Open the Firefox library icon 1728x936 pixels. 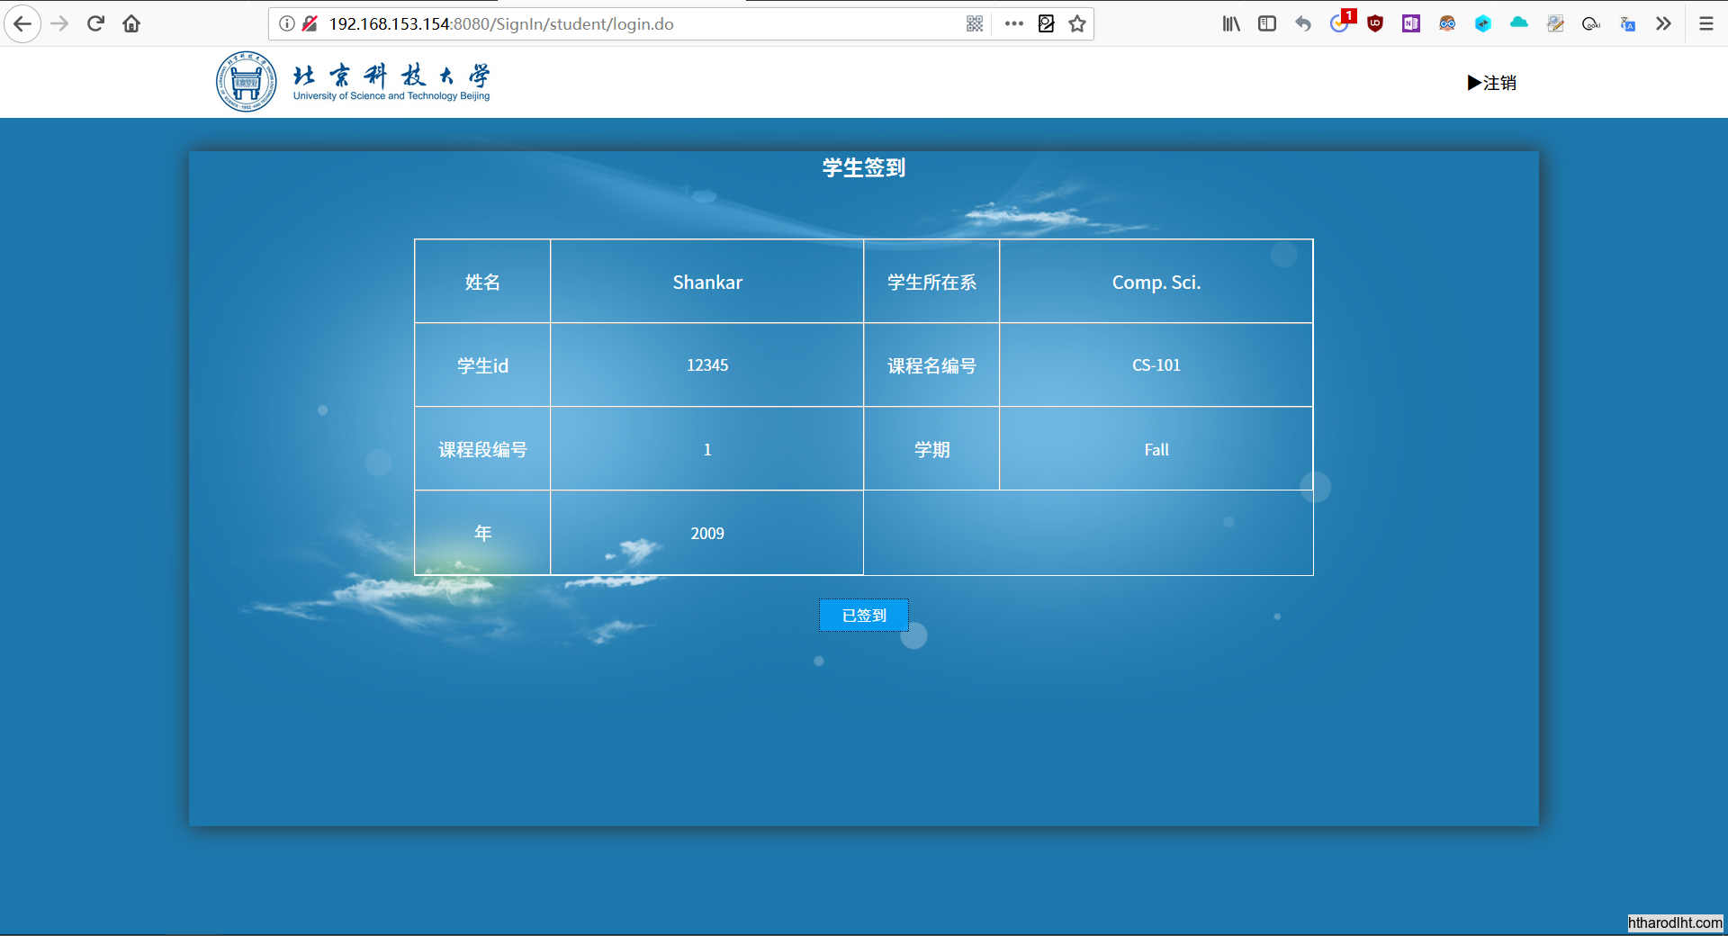pyautogui.click(x=1231, y=24)
